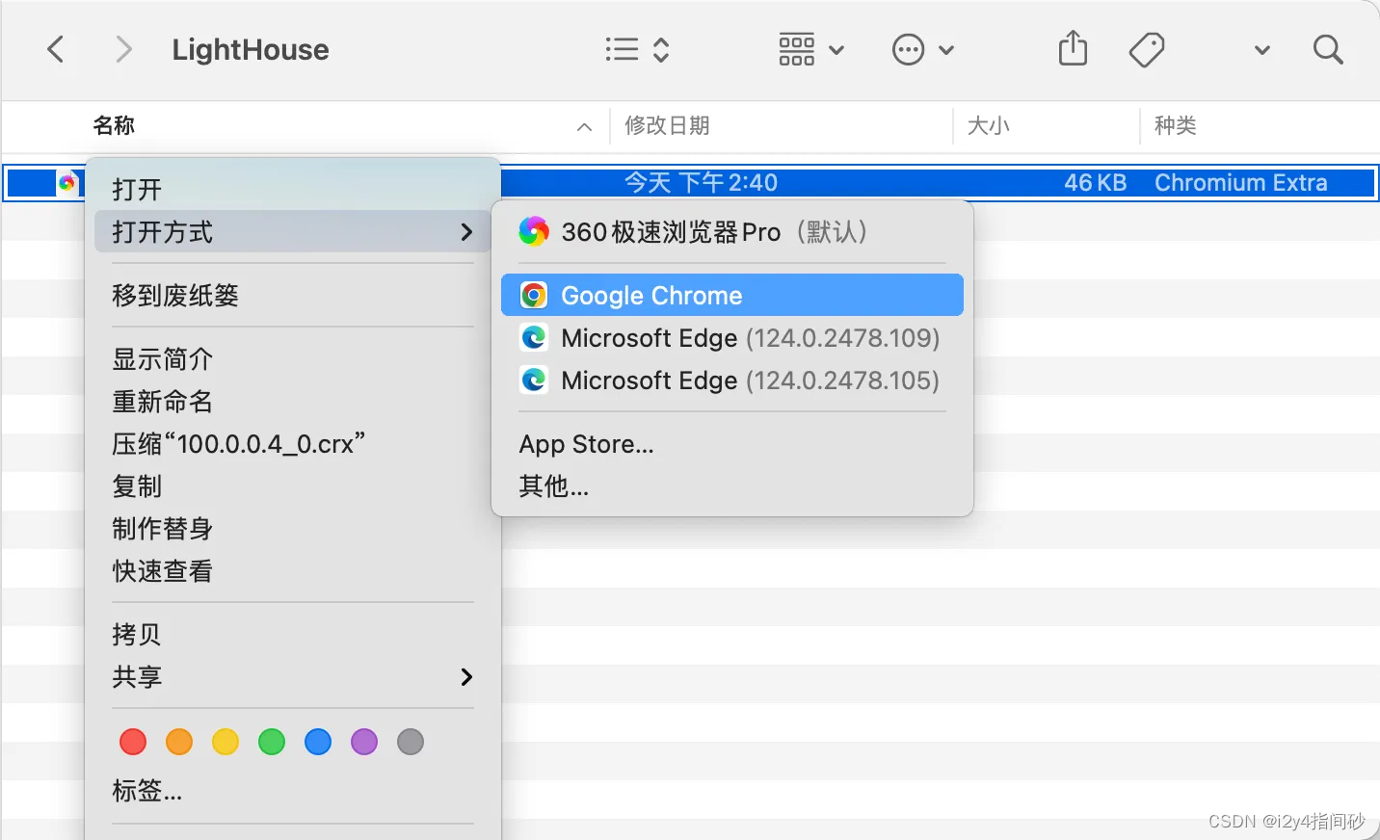Apply the yellow tag color
This screenshot has width=1380, height=840.
(226, 742)
